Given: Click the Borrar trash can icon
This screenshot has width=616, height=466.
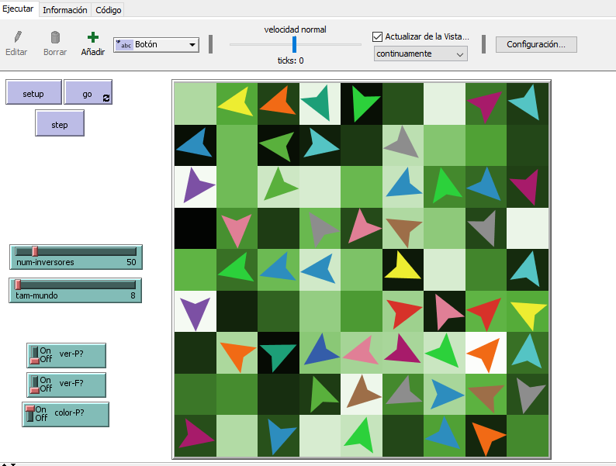Looking at the screenshot, I should click(55, 37).
